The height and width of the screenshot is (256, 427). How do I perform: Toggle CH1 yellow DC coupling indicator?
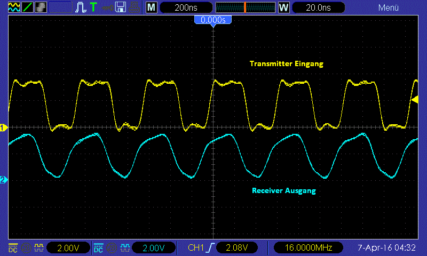coord(13,247)
